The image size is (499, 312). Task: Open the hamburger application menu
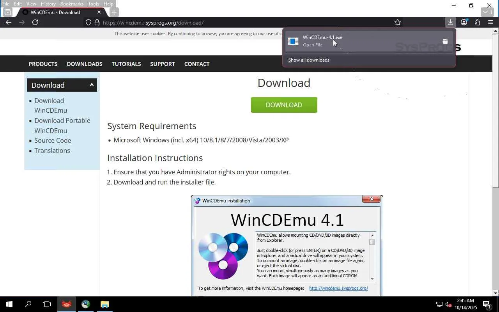pos(490,22)
